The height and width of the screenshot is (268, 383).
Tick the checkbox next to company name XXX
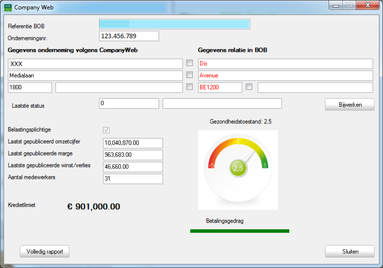[189, 63]
